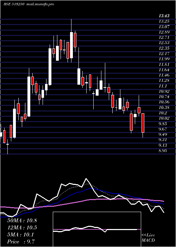Click the <<Live MACD label
This screenshot has width=176, height=247.
point(148,237)
